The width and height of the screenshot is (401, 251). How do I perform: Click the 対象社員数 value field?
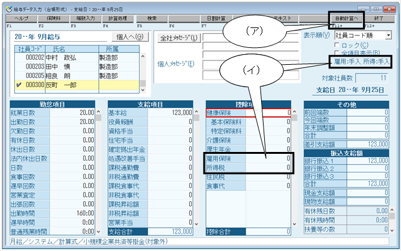372,78
